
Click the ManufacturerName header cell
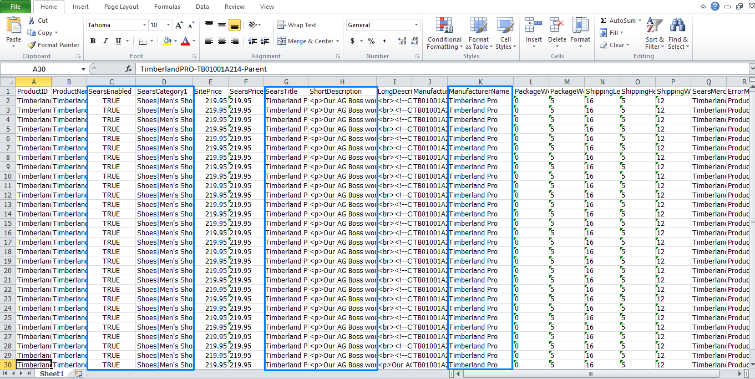[x=480, y=91]
